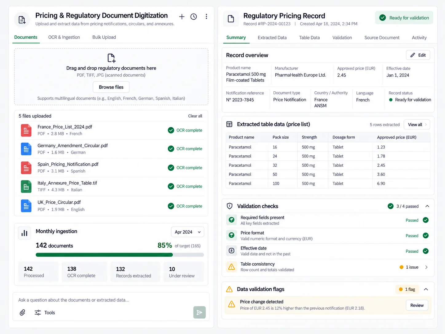Screen dimensions: 445x334
Task: Open the Activity tab
Action: (x=419, y=38)
